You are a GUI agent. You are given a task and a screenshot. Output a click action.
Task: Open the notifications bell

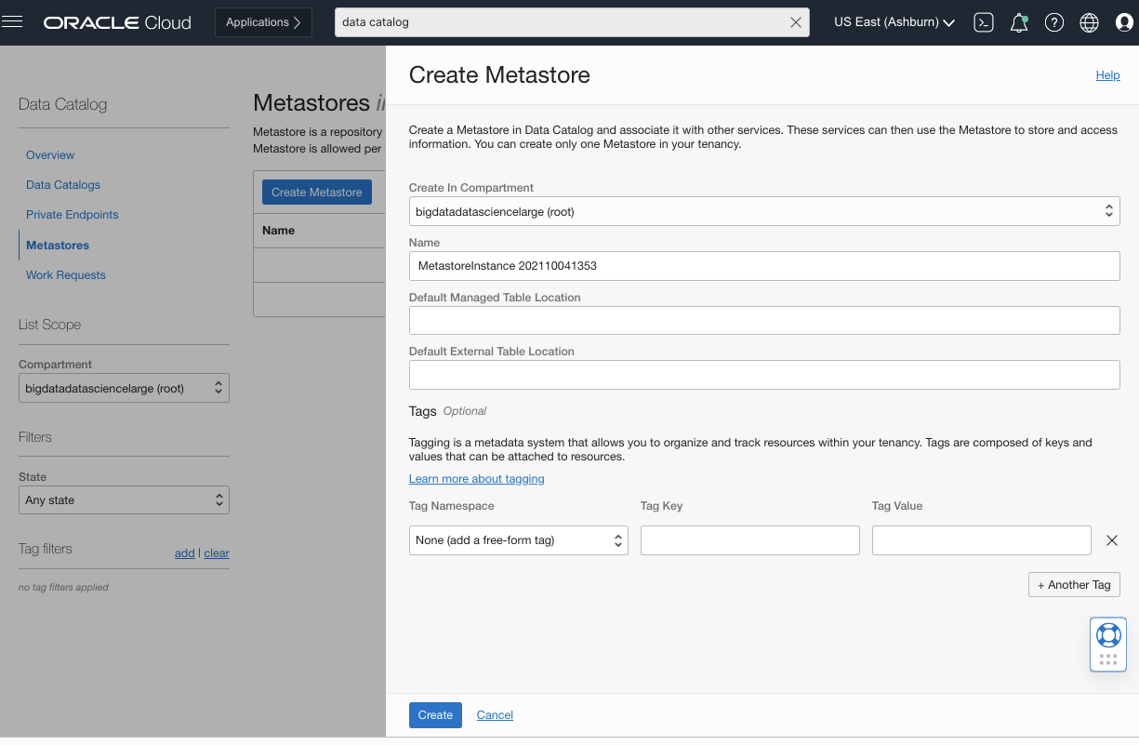(x=1018, y=21)
